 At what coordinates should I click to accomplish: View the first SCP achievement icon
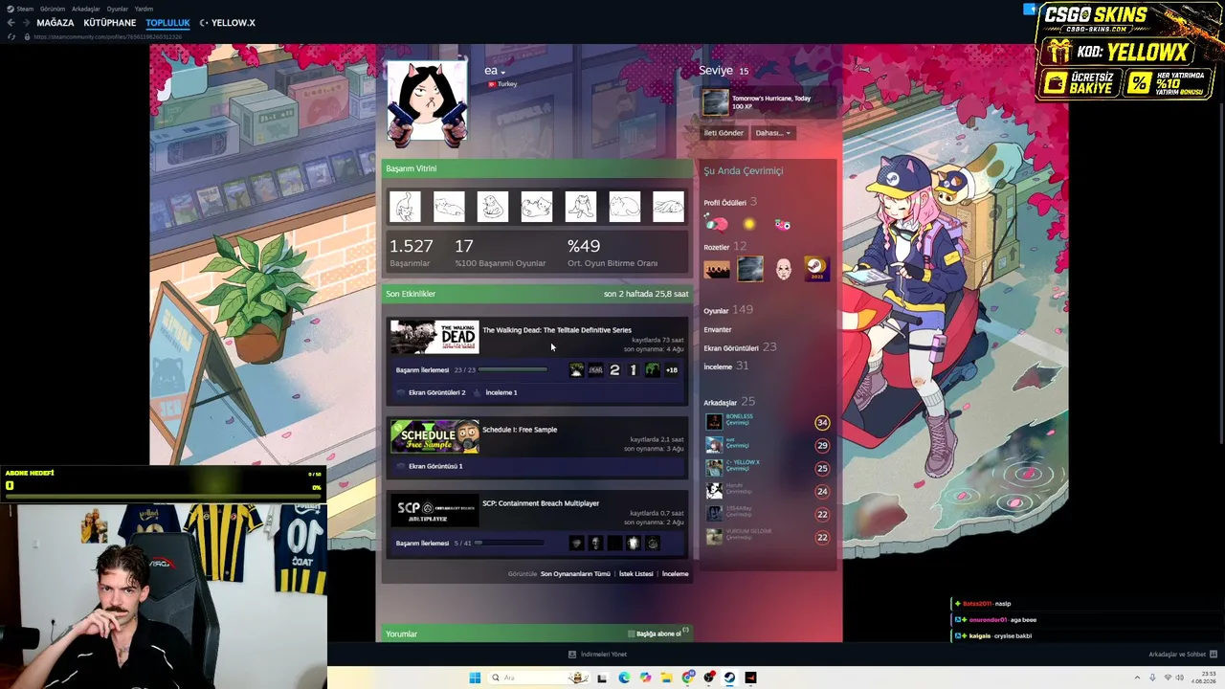pyautogui.click(x=576, y=544)
